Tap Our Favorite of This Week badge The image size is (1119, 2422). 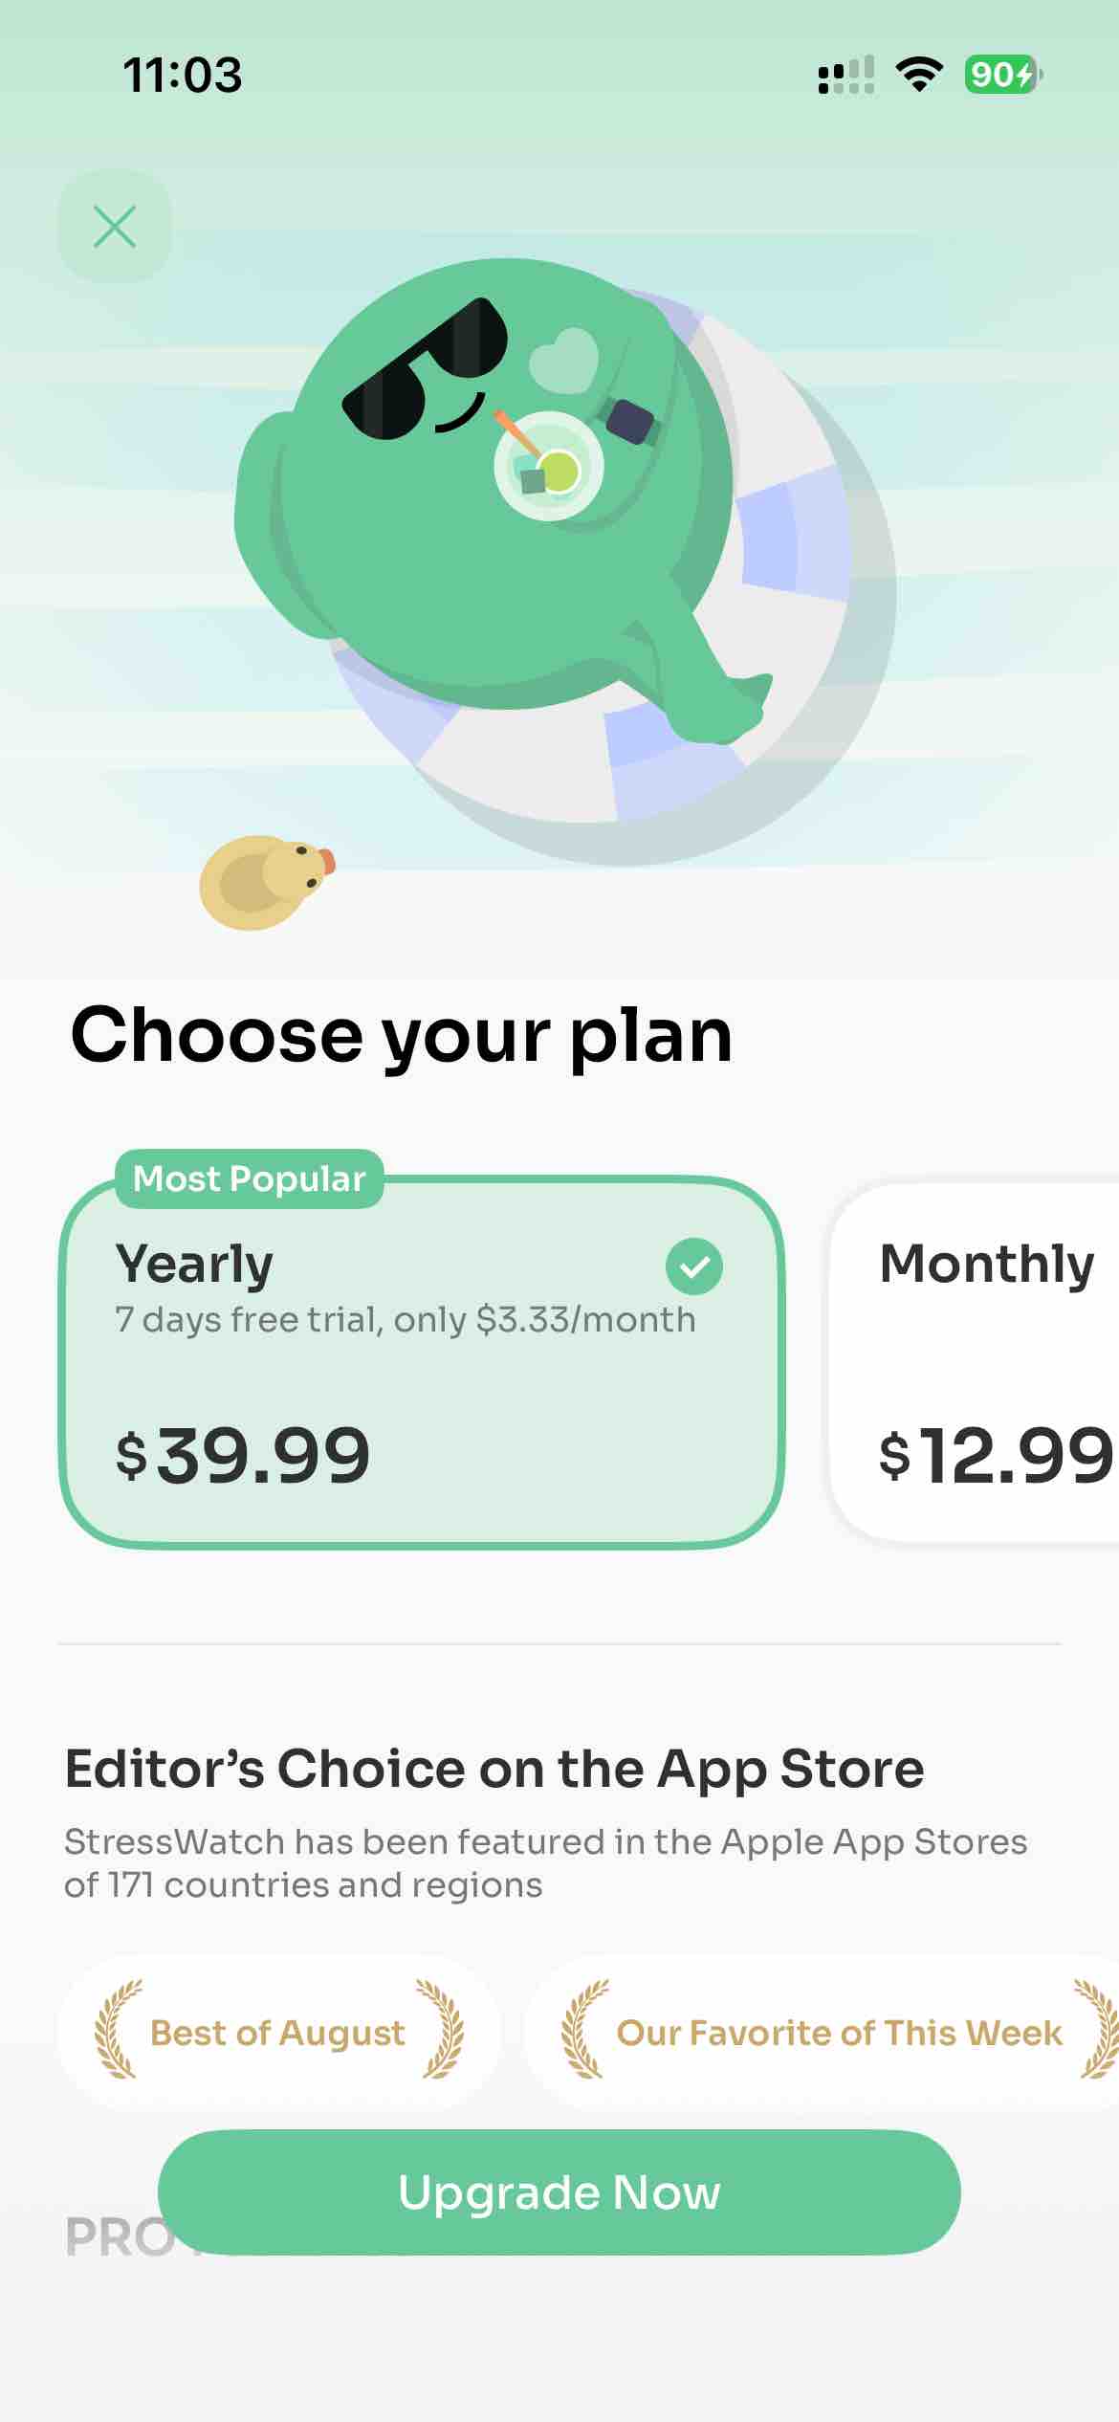(x=823, y=2033)
